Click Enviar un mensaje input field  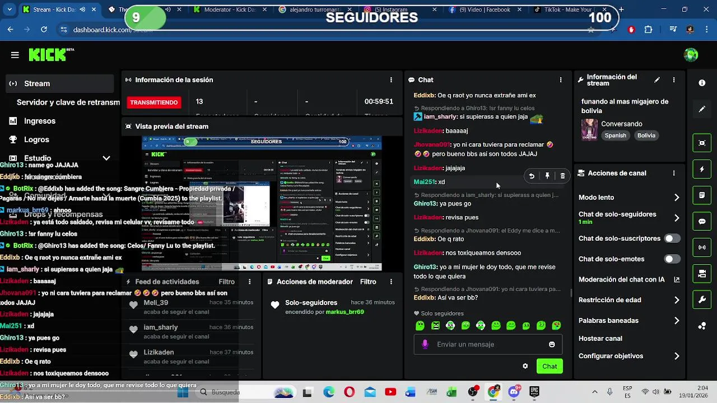coord(488,344)
